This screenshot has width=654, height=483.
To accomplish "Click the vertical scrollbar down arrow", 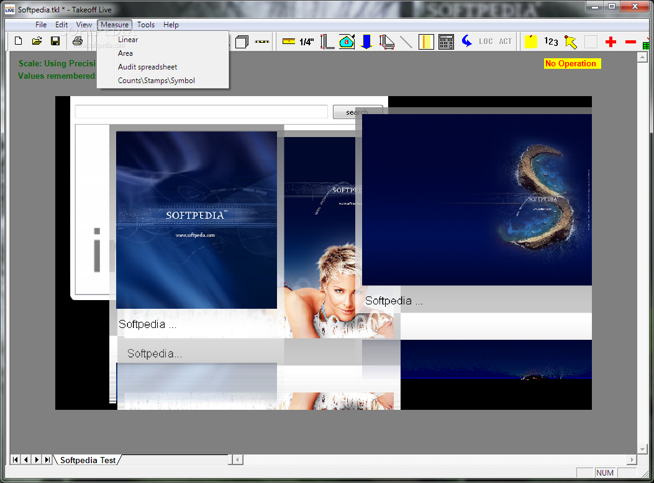I will (642, 449).
